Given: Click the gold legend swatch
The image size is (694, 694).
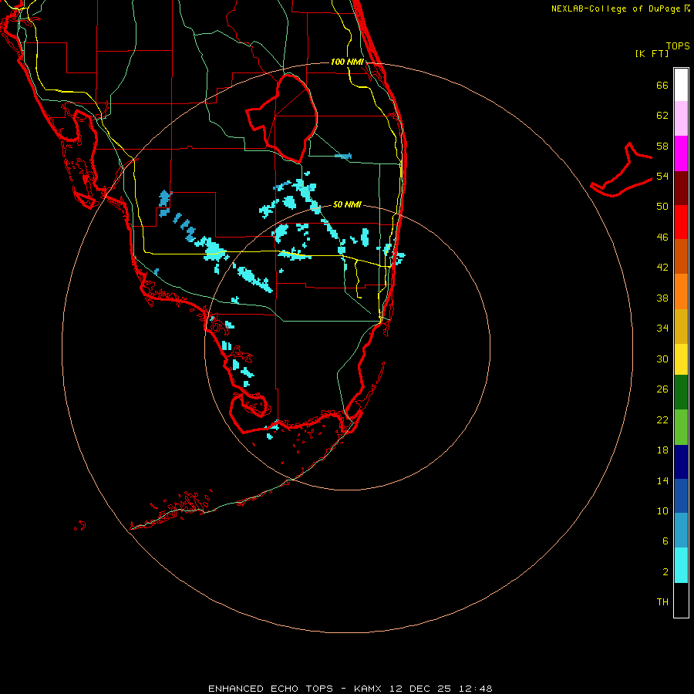Looking at the screenshot, I should coord(681,326).
